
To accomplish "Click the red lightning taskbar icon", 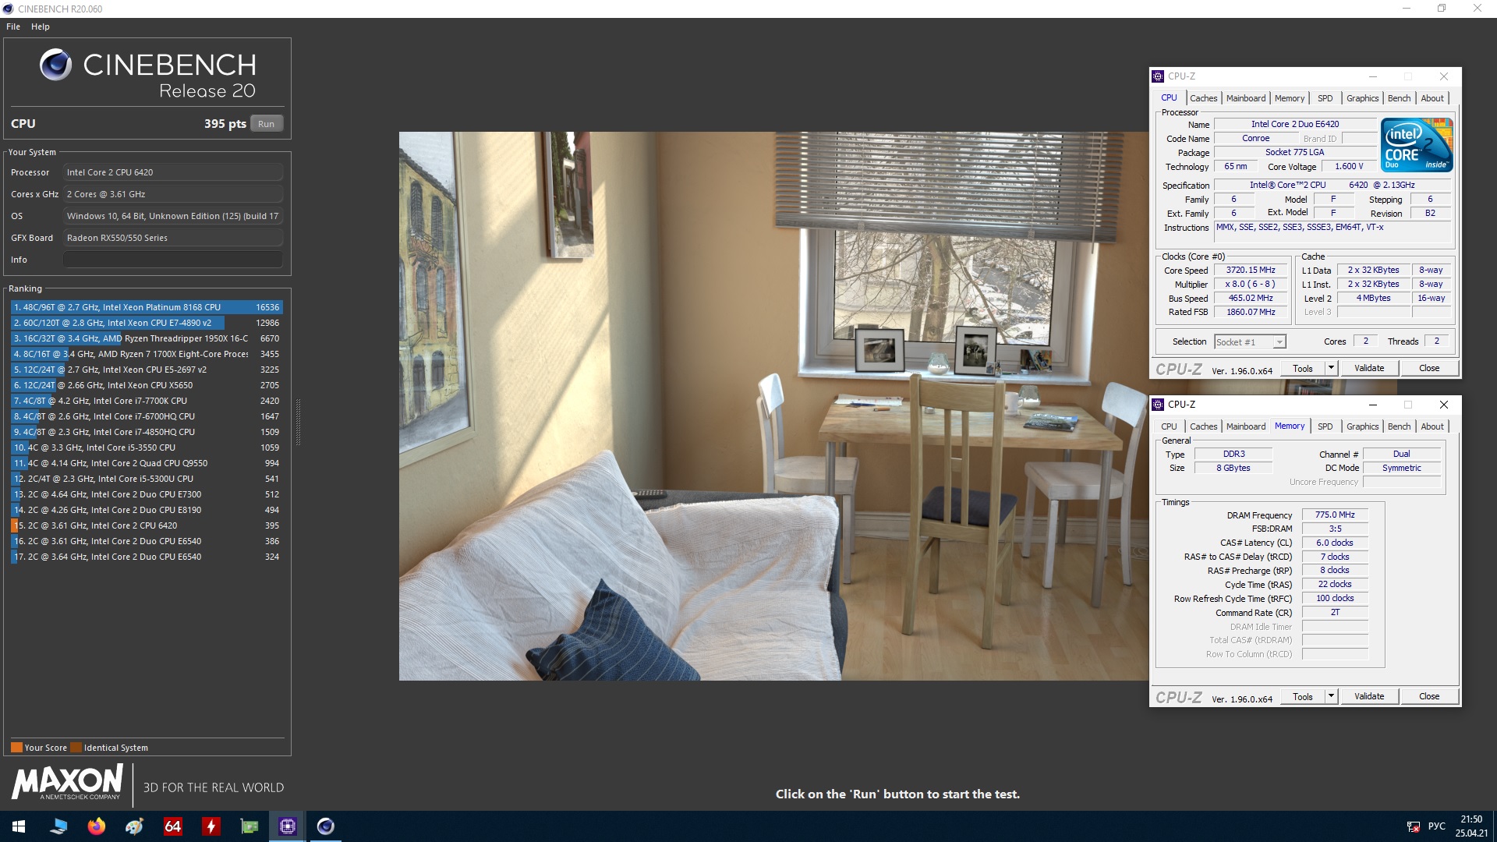I will pos(211,826).
